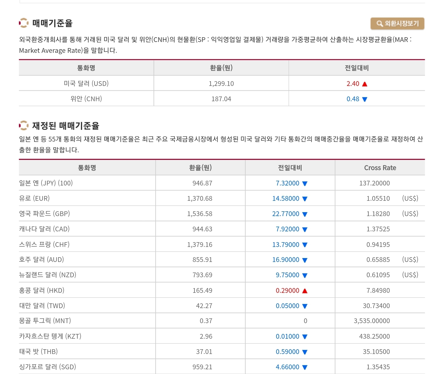This screenshot has height=374, width=439.
Task: Click the cross rate value 3,535.00000
Action: (372, 321)
